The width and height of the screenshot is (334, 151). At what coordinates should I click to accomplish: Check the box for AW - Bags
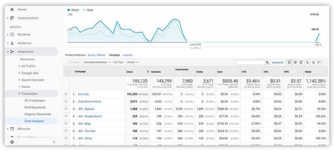click(x=66, y=124)
